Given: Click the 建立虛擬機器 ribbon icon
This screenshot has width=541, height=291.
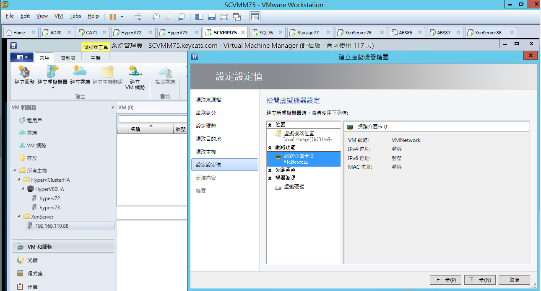Looking at the screenshot, I should point(52,77).
